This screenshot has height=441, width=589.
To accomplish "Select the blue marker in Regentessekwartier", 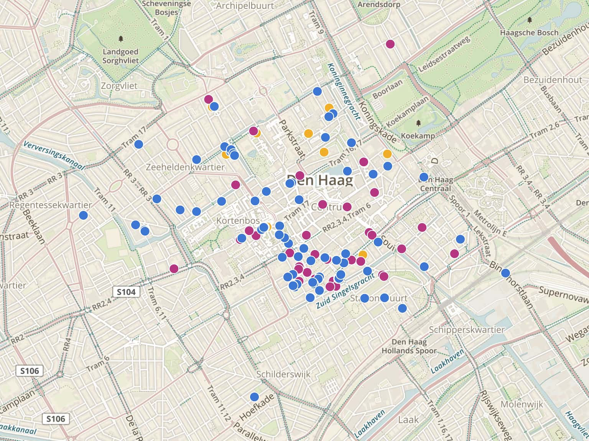I will click(83, 216).
